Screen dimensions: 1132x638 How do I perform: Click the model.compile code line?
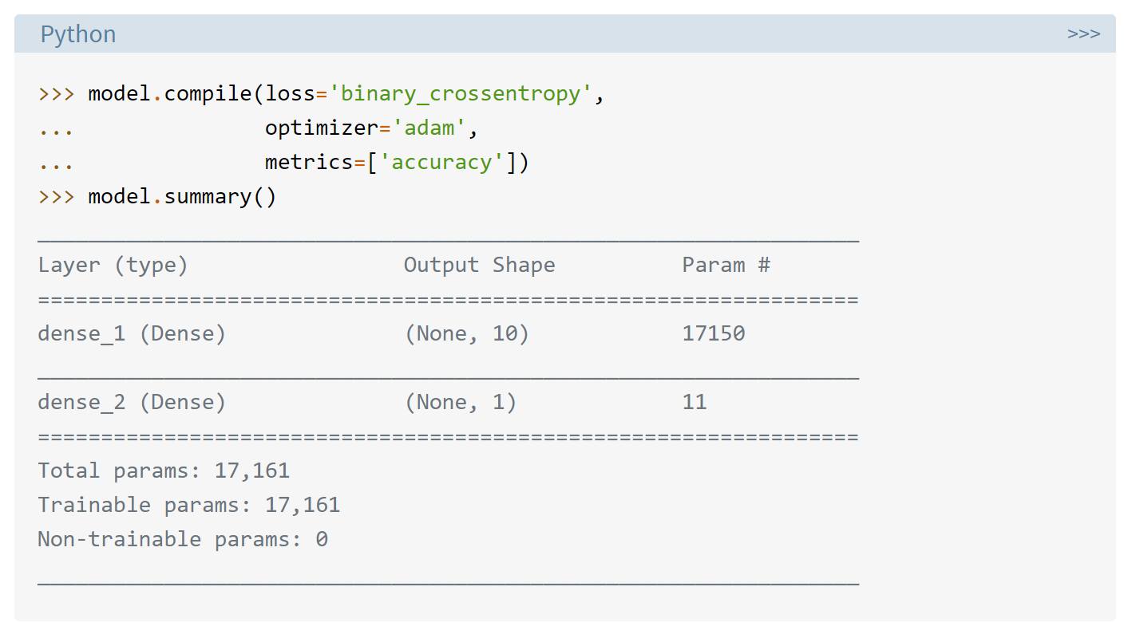[x=322, y=94]
